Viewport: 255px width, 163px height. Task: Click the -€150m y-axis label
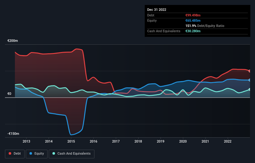(x=13, y=134)
